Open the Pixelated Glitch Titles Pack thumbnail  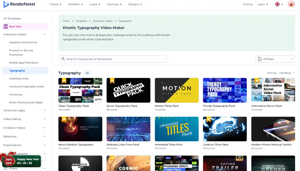tap(177, 163)
